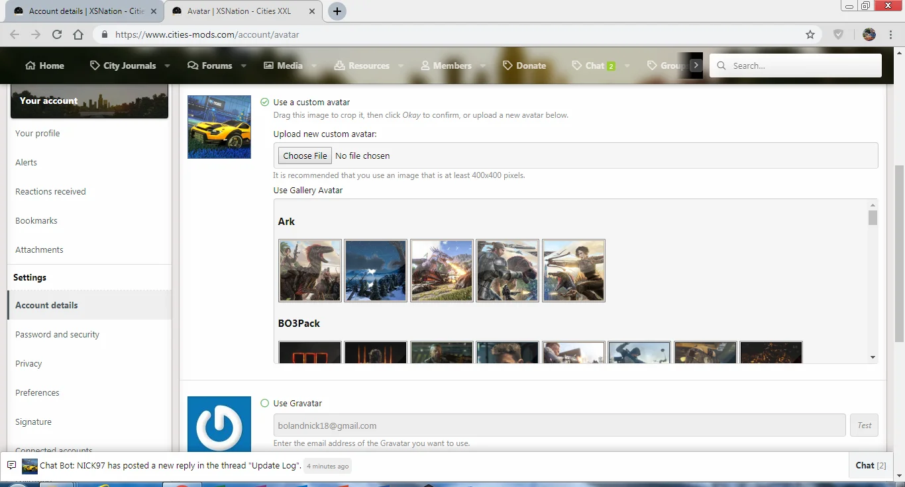Open the Members navigation item

(447, 66)
